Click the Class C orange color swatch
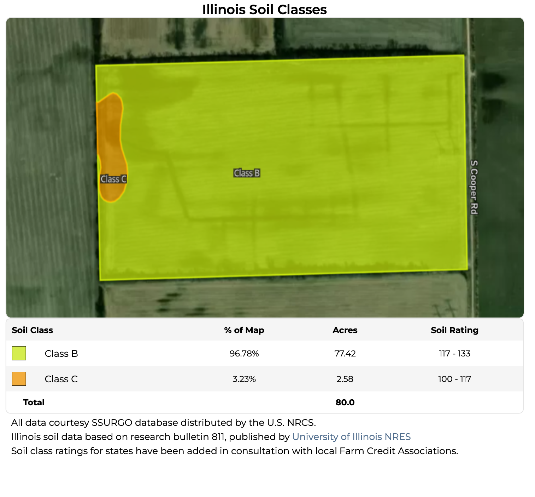 click(19, 379)
